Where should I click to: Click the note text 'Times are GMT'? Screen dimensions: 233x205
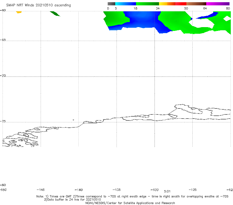tap(61, 196)
